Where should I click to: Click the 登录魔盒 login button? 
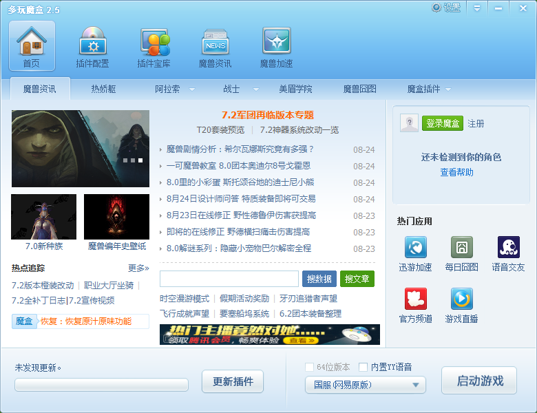click(x=443, y=123)
